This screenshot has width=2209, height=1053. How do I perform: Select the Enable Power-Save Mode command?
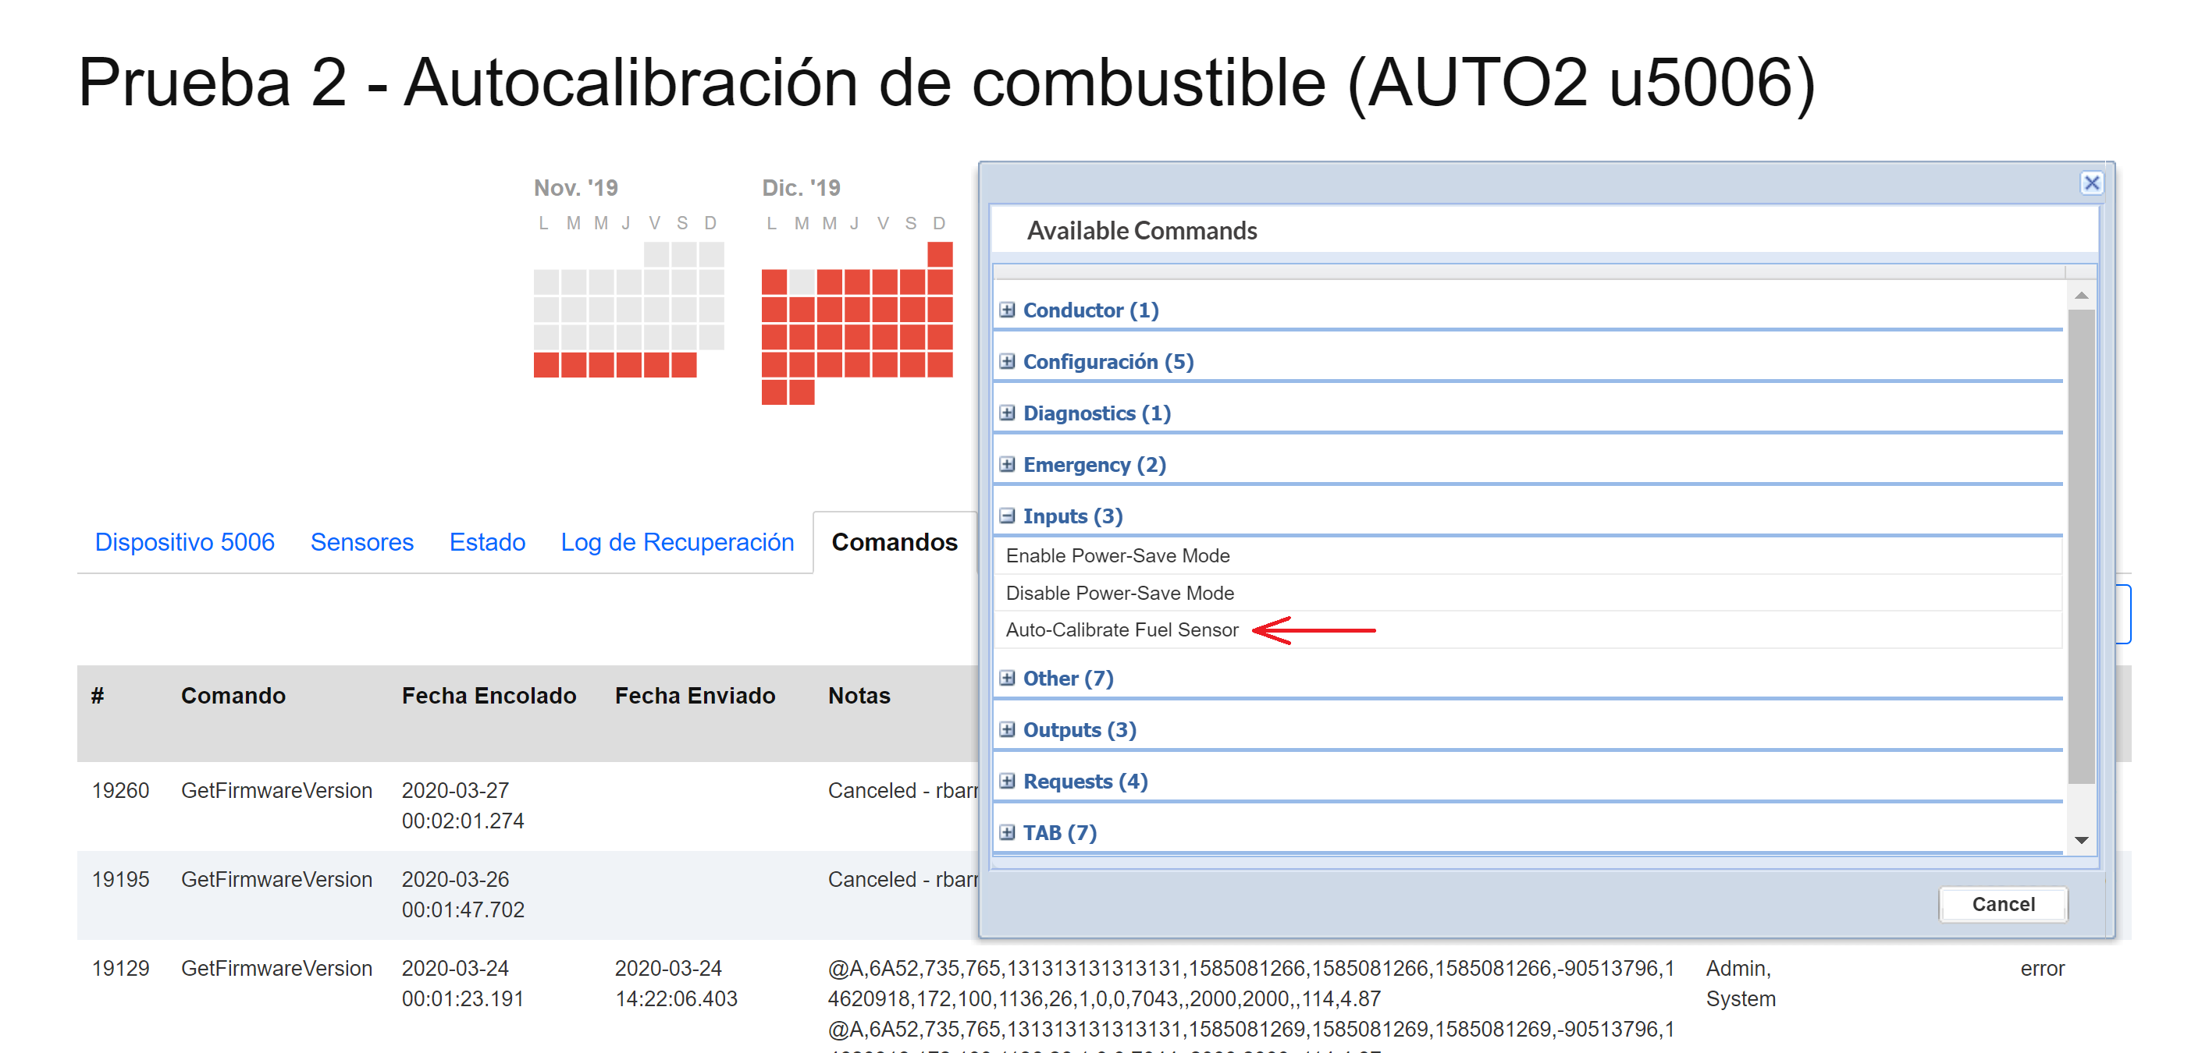[x=1119, y=555]
